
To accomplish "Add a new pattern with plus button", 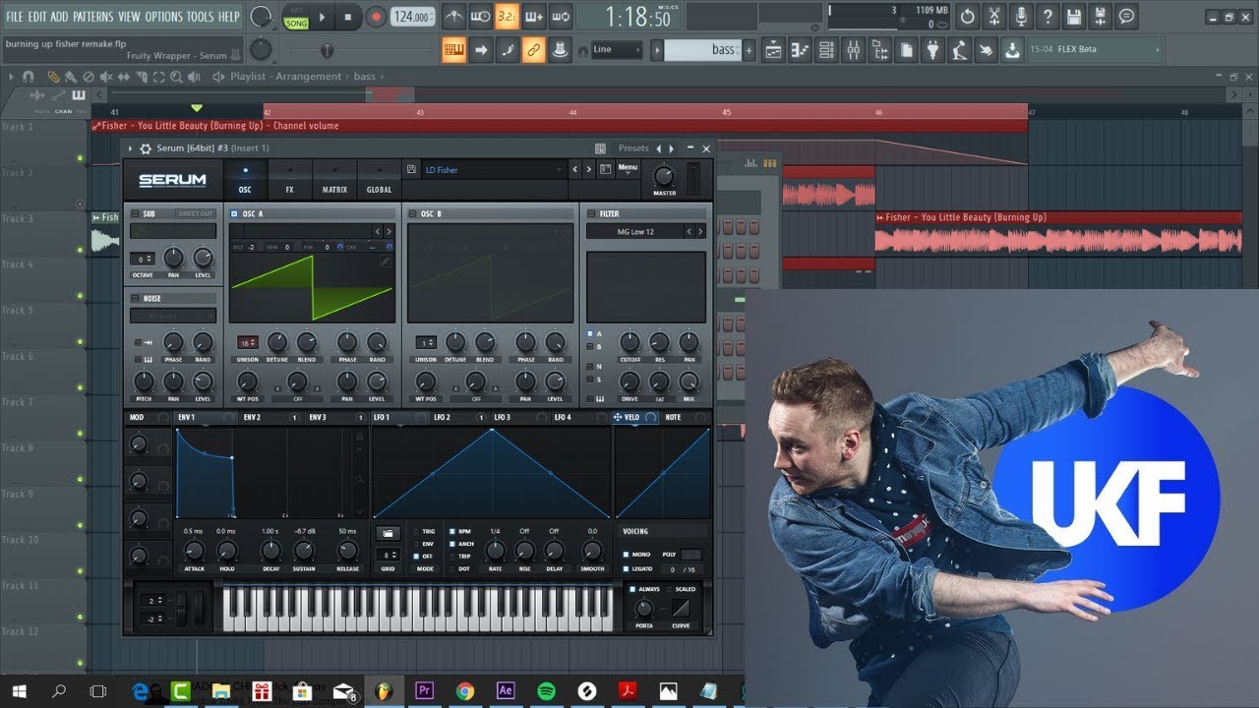I will [749, 49].
